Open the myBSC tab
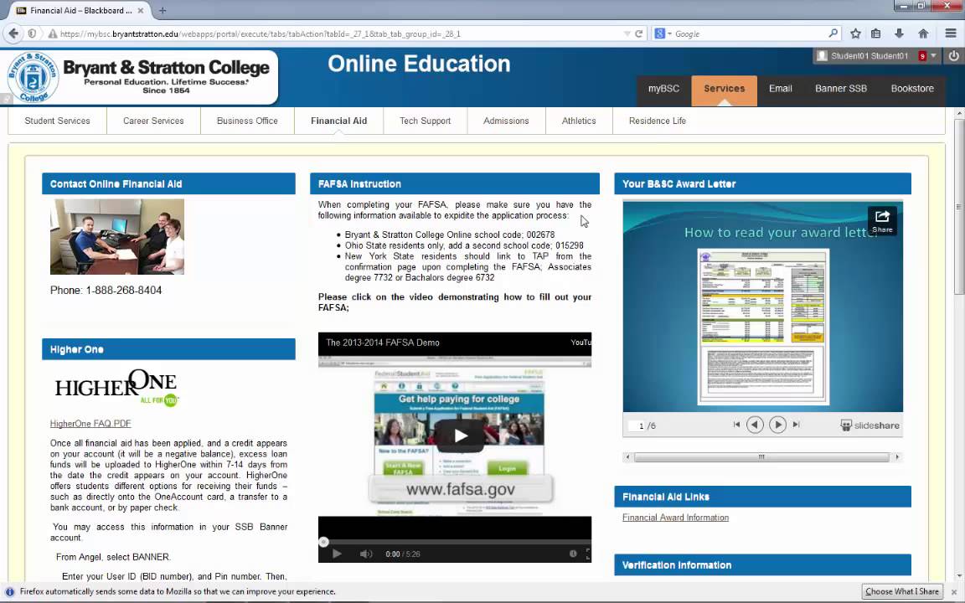The height and width of the screenshot is (603, 965). click(x=663, y=89)
